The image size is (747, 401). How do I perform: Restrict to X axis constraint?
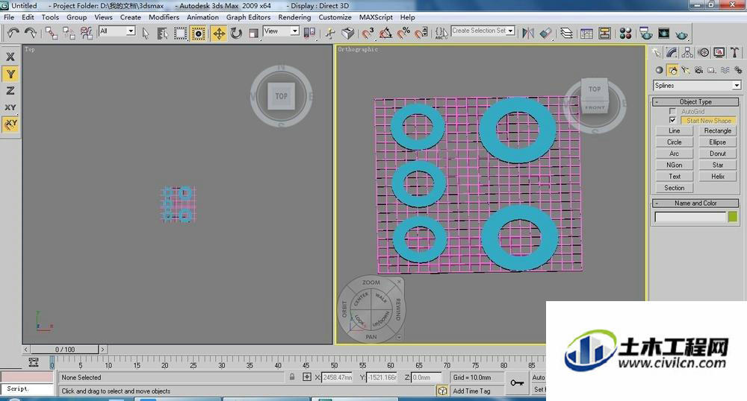pyautogui.click(x=10, y=57)
